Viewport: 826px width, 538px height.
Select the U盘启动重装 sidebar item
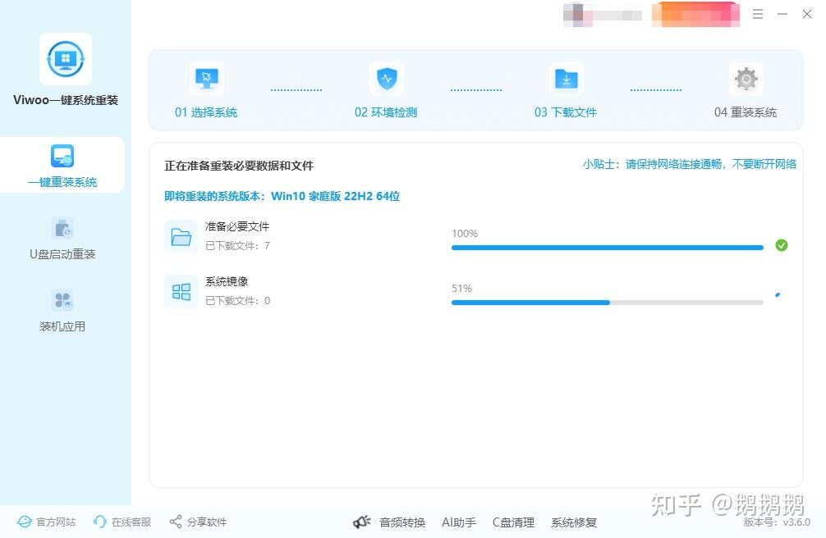coord(62,239)
